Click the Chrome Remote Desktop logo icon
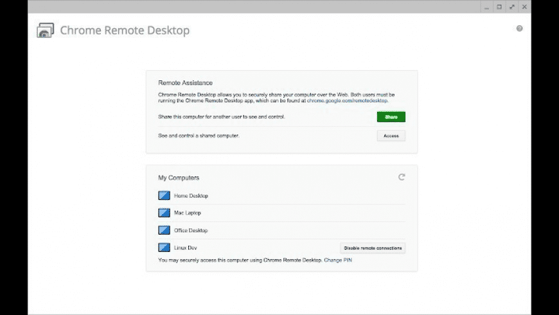This screenshot has height=315, width=559. click(45, 30)
